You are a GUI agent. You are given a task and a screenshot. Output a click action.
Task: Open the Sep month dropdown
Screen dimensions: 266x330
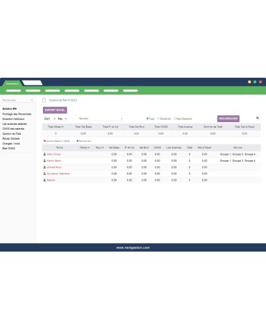click(x=62, y=119)
